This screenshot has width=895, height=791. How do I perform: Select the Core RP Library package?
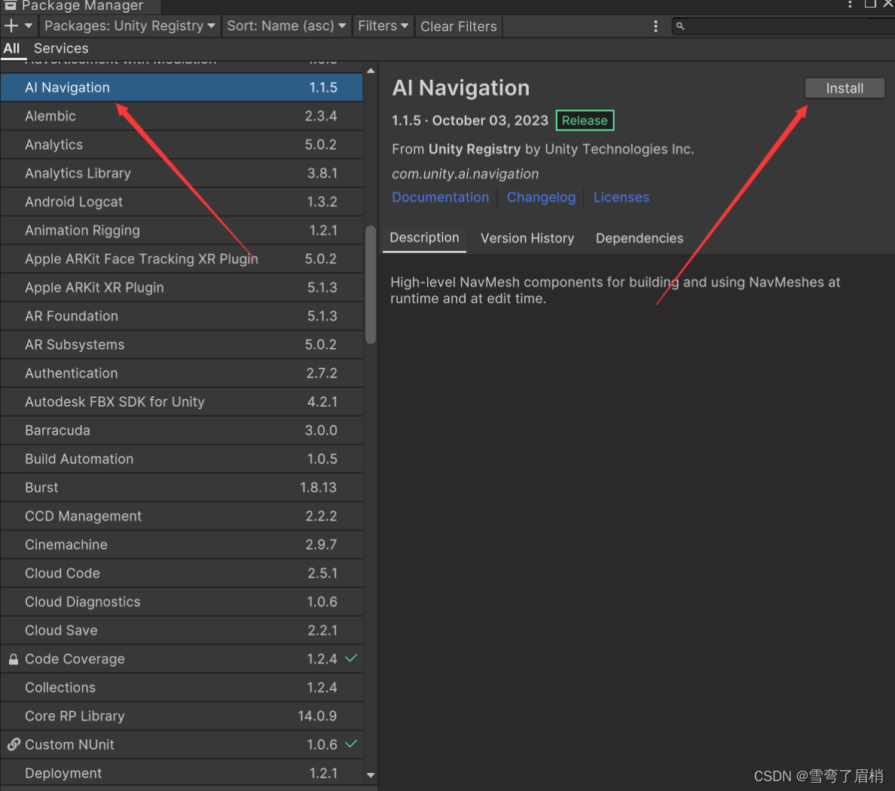point(182,716)
